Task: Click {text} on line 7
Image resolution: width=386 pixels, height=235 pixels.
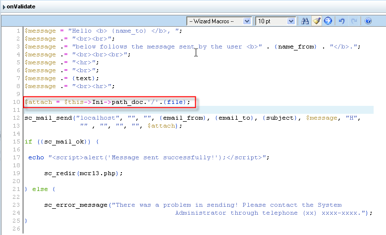Action: [84, 78]
